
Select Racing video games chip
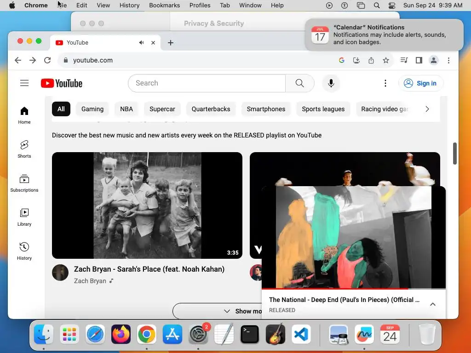pyautogui.click(x=385, y=109)
